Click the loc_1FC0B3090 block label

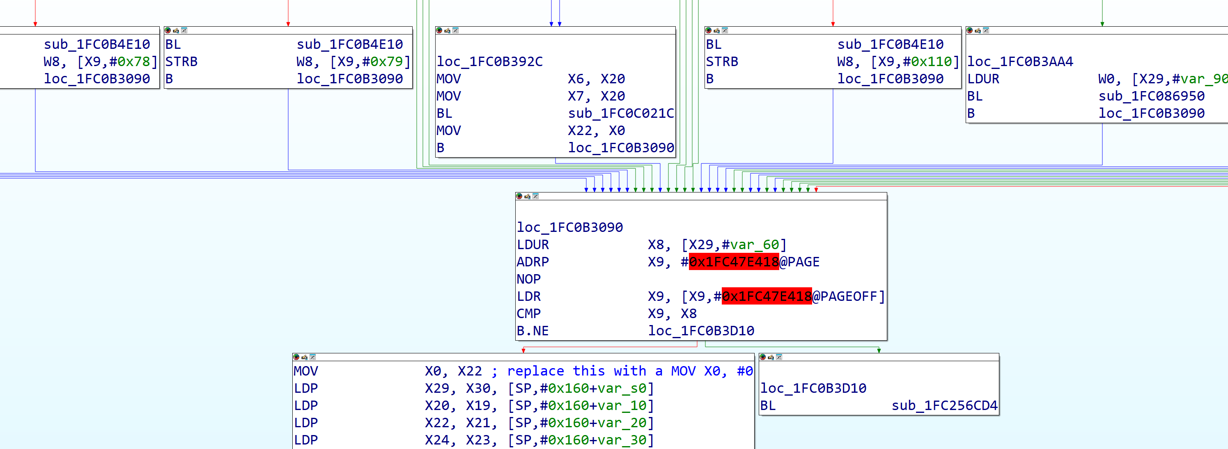click(570, 227)
